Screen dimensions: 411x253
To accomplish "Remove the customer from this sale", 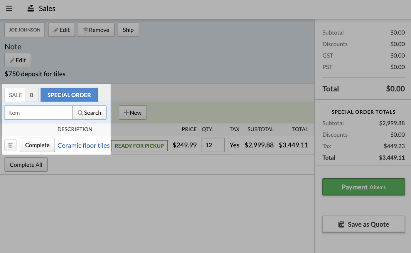I will click(x=96, y=30).
